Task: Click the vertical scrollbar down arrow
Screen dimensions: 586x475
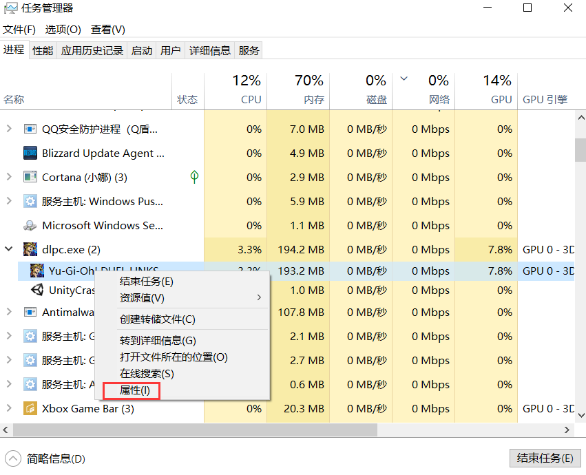Action: coord(580,415)
